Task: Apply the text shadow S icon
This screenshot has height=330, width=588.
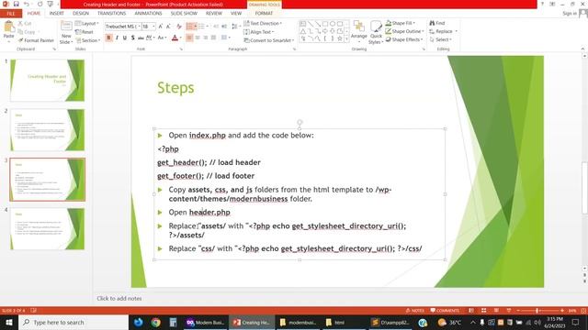Action: point(132,38)
